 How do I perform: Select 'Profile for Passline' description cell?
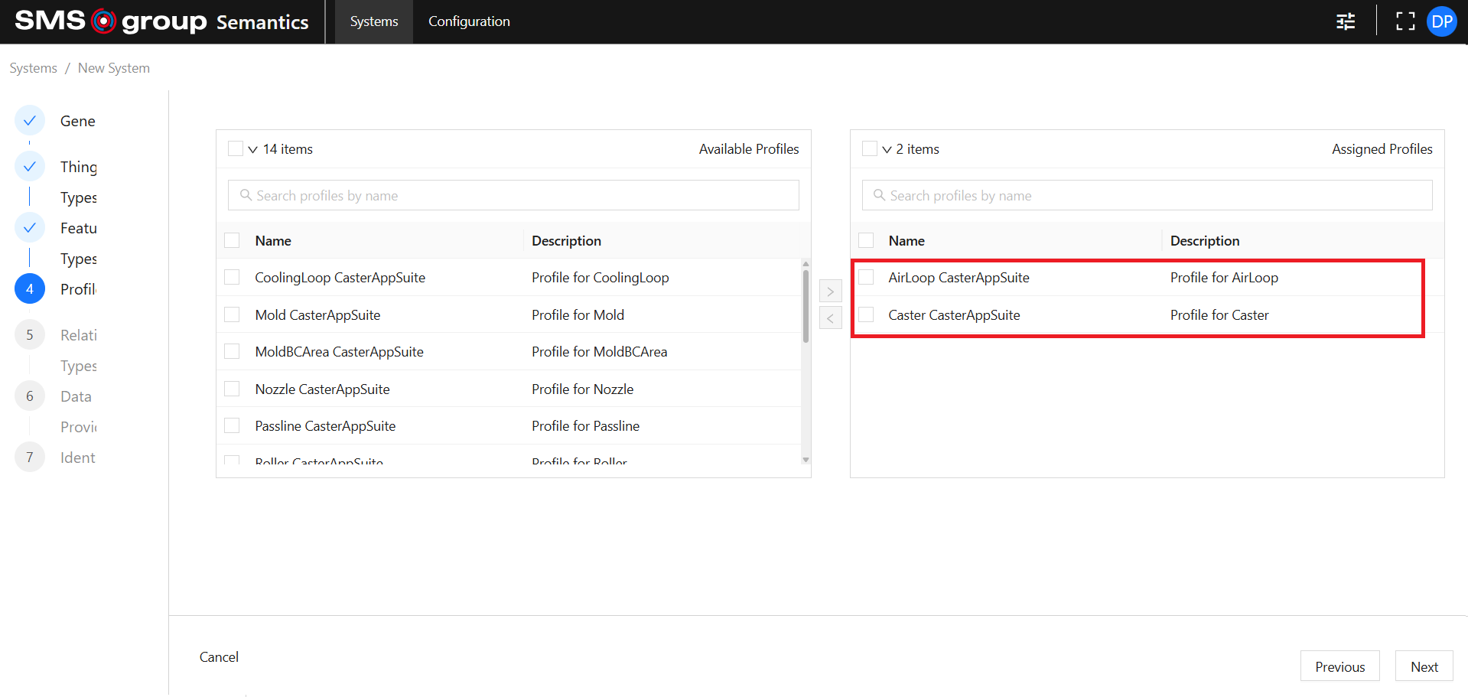[585, 425]
